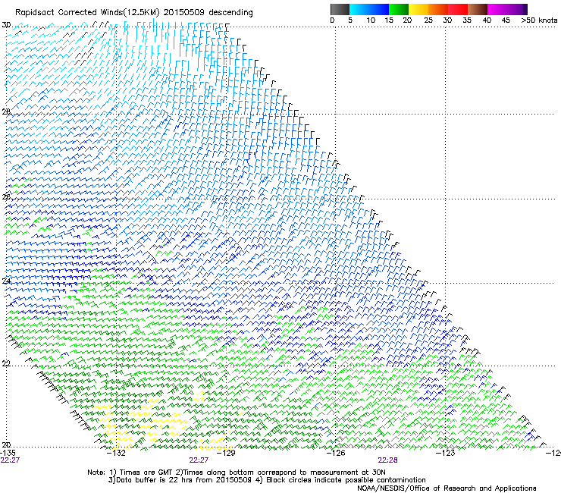The width and height of the screenshot is (561, 493).
Task: Click the '20150509 descending' title text
Action: pyautogui.click(x=208, y=12)
